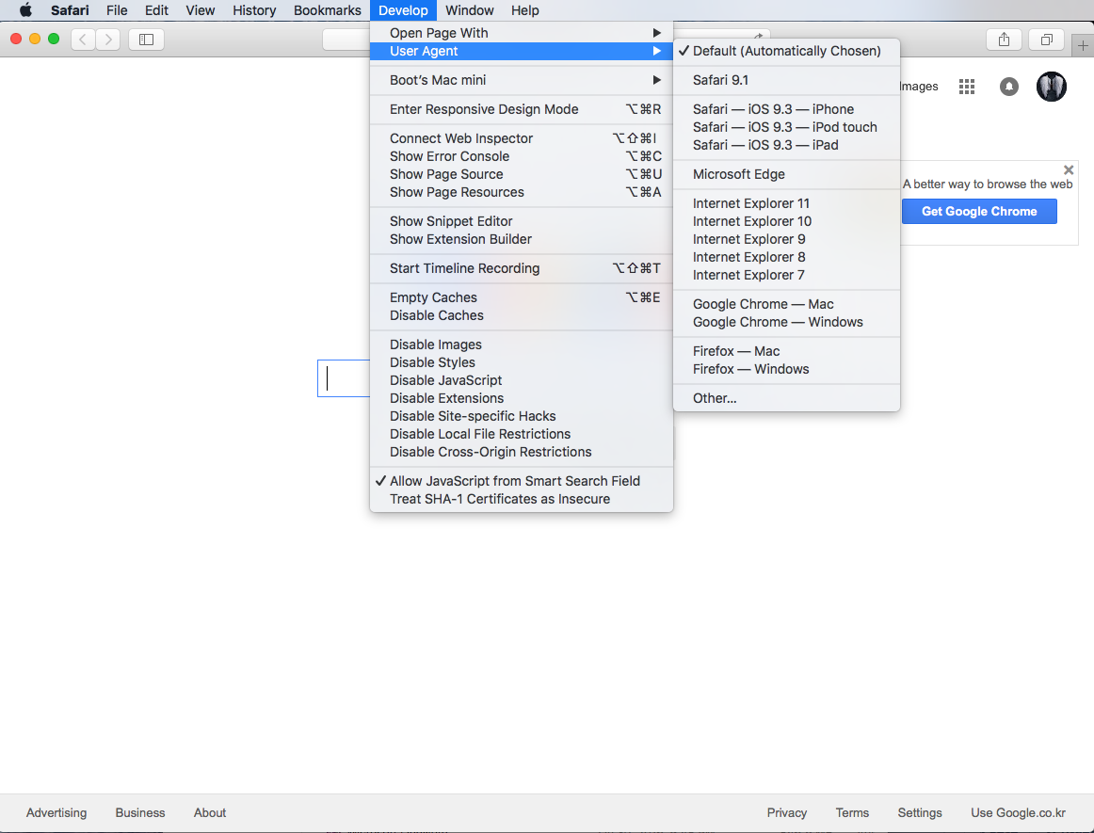The width and height of the screenshot is (1094, 833).
Task: Choose Start Timeline Recording
Action: [522, 268]
